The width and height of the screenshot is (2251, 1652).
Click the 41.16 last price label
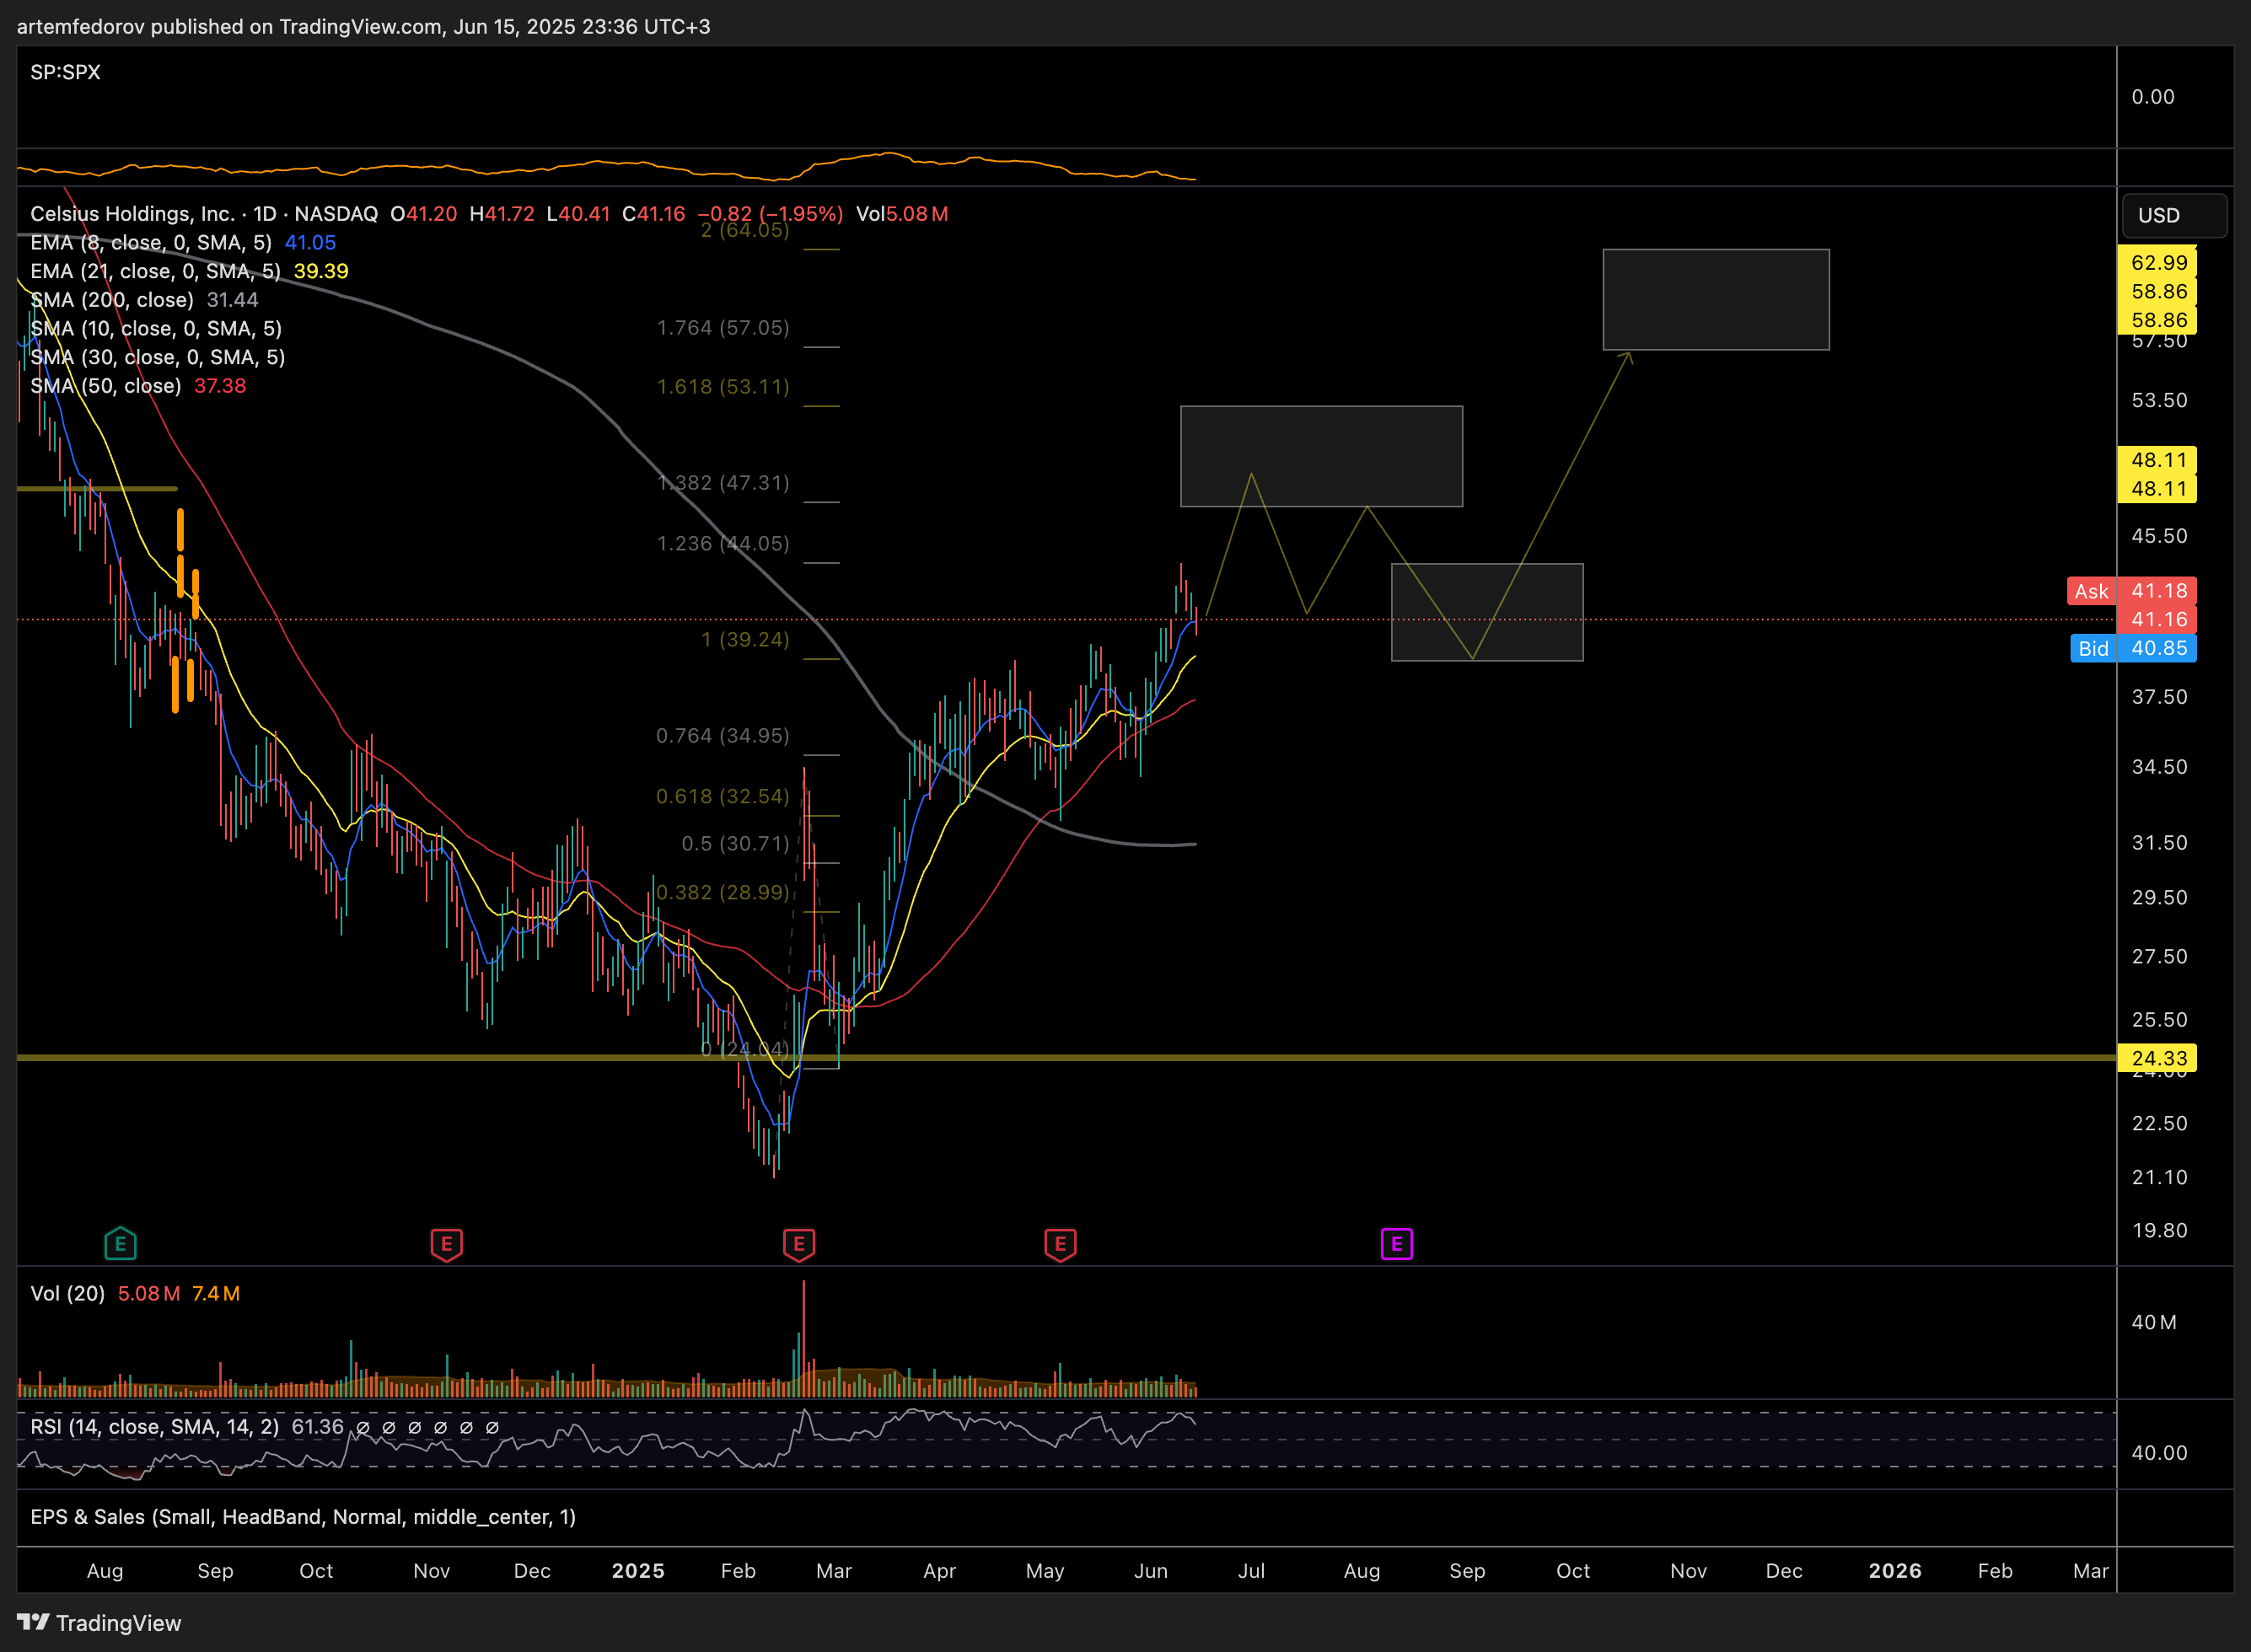2158,619
